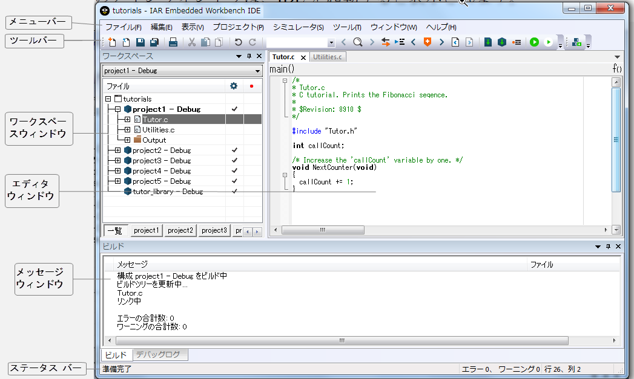Click the gear icon in workspace header
The width and height of the screenshot is (634, 379).
(234, 86)
